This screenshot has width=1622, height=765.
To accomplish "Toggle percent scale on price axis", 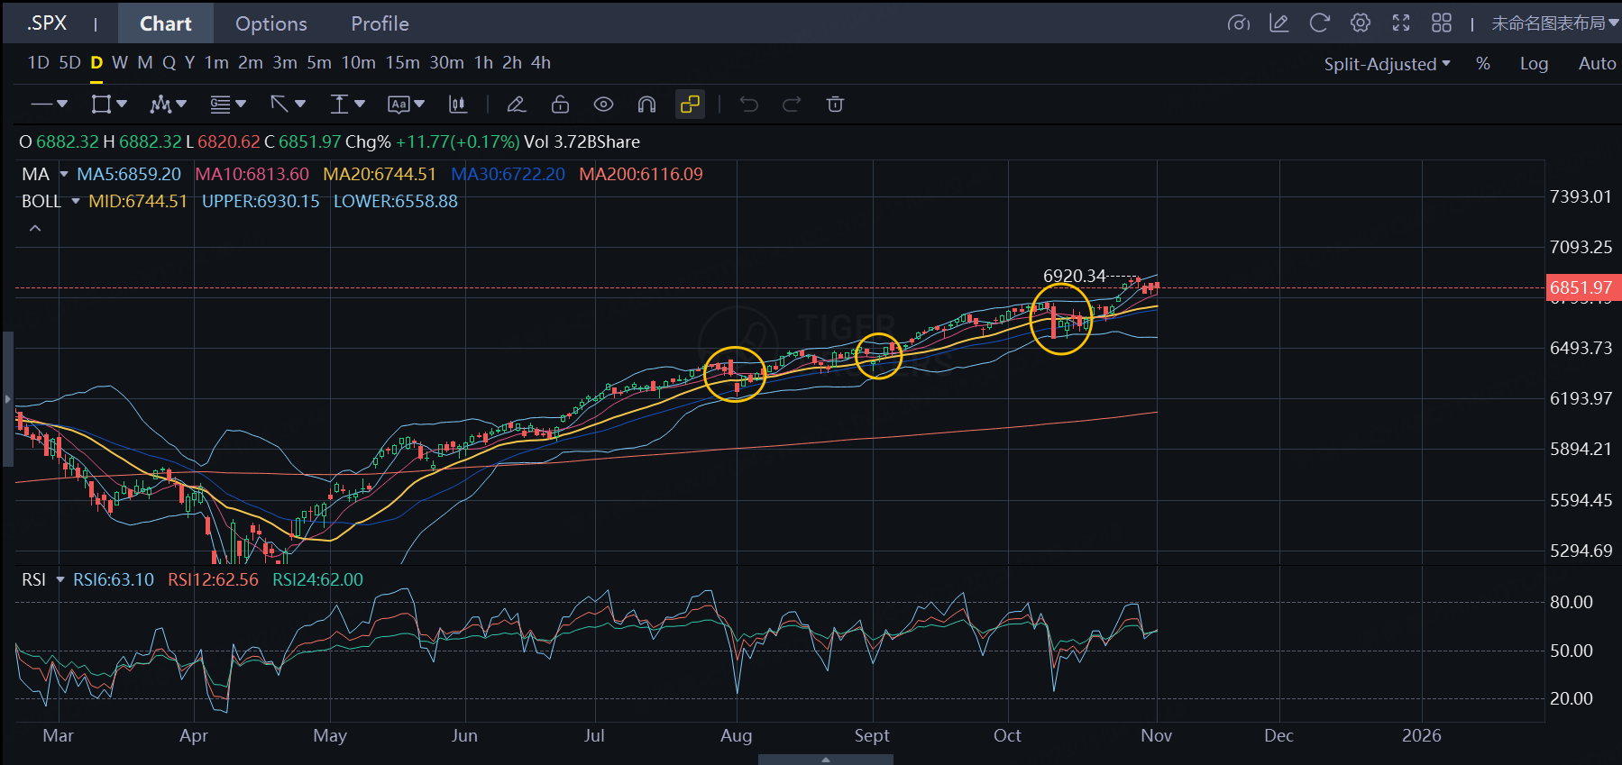I will [x=1482, y=64].
